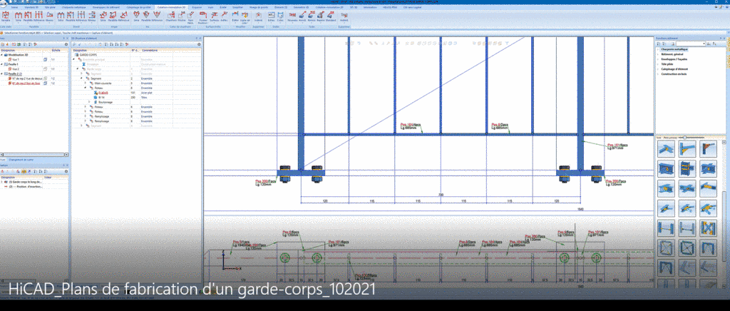Screen dimensions: 730x311
Task: Expand the Boulonnage node
Action: [x=89, y=101]
